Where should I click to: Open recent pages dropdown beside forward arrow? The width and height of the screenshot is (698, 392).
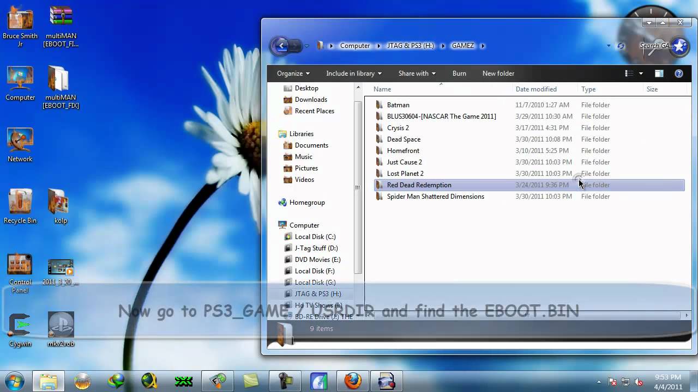point(307,46)
